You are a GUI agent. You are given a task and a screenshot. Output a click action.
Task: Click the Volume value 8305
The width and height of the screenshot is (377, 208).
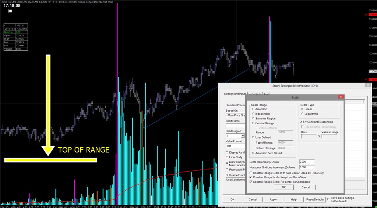(19, 49)
